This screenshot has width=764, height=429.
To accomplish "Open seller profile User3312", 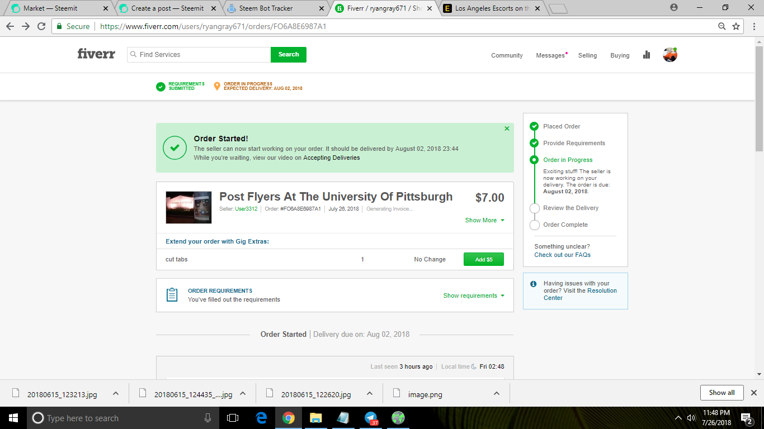I will 247,208.
